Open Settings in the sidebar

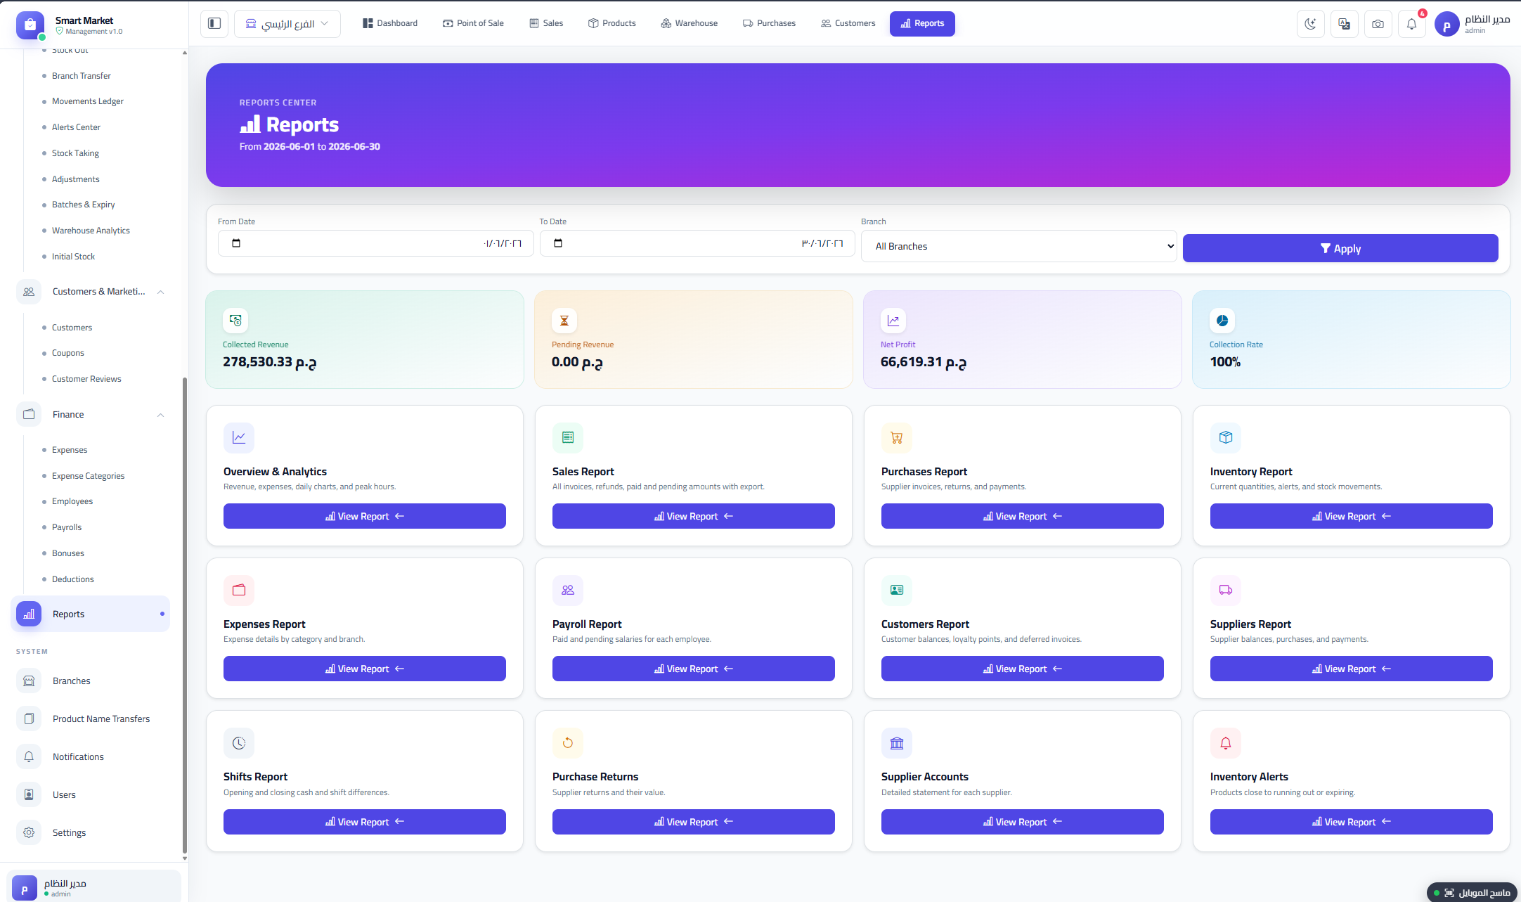tap(91, 832)
